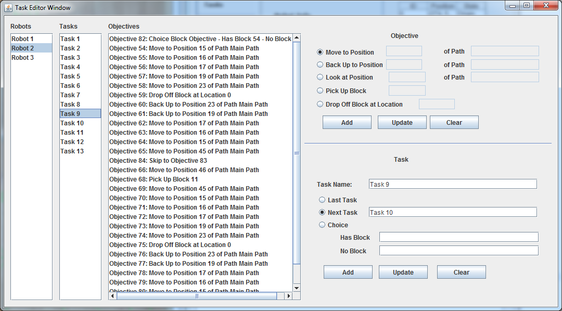Select Objective 84: Skip to Objective 83
Screen dimensions: 562x311
pos(158,161)
